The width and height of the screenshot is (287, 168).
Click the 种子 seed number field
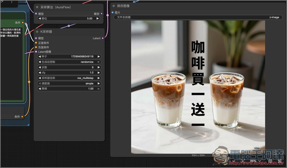coord(69,57)
